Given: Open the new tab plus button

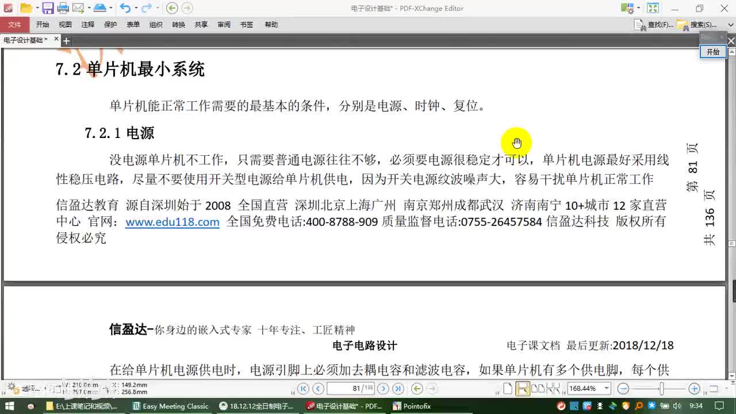Looking at the screenshot, I should pyautogui.click(x=66, y=40).
